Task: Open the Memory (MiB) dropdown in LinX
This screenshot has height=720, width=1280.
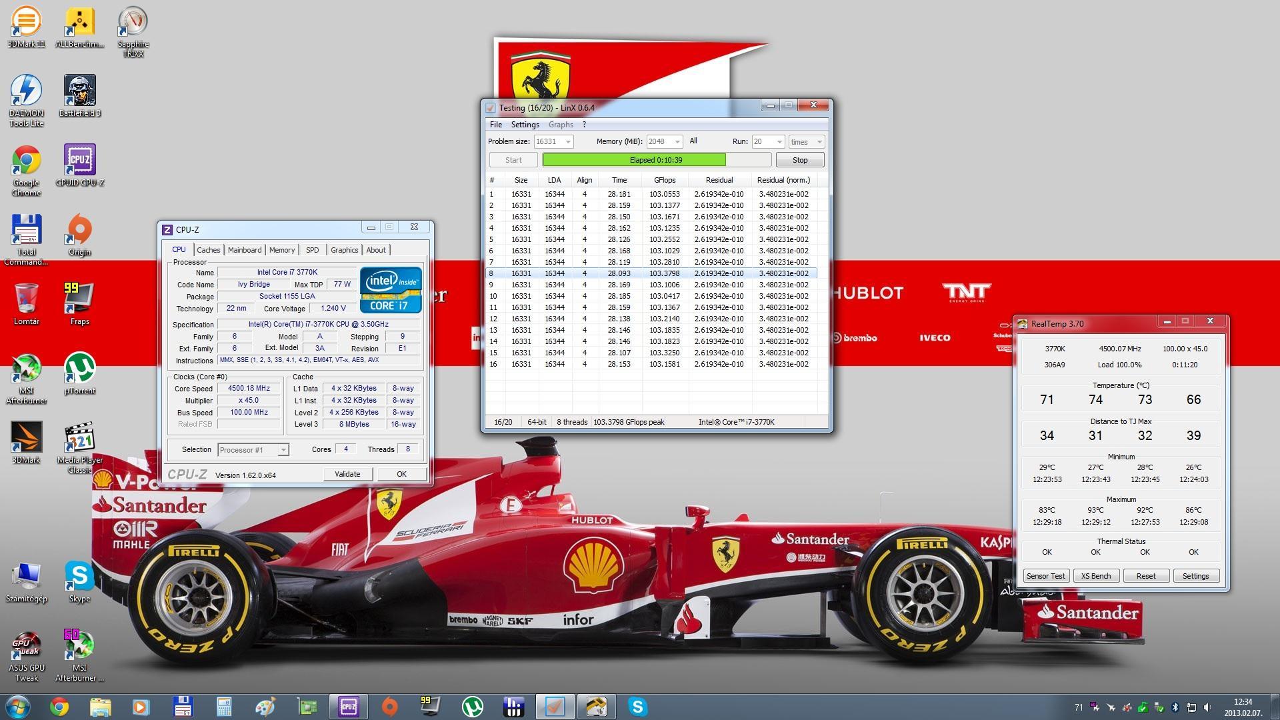Action: pyautogui.click(x=677, y=141)
